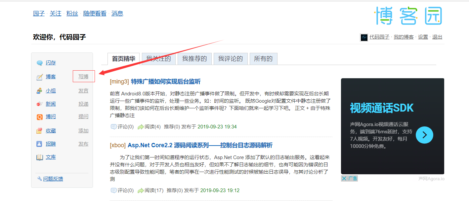469x203 pixels.
Task: Open 消息 in the top navigation
Action: [117, 14]
